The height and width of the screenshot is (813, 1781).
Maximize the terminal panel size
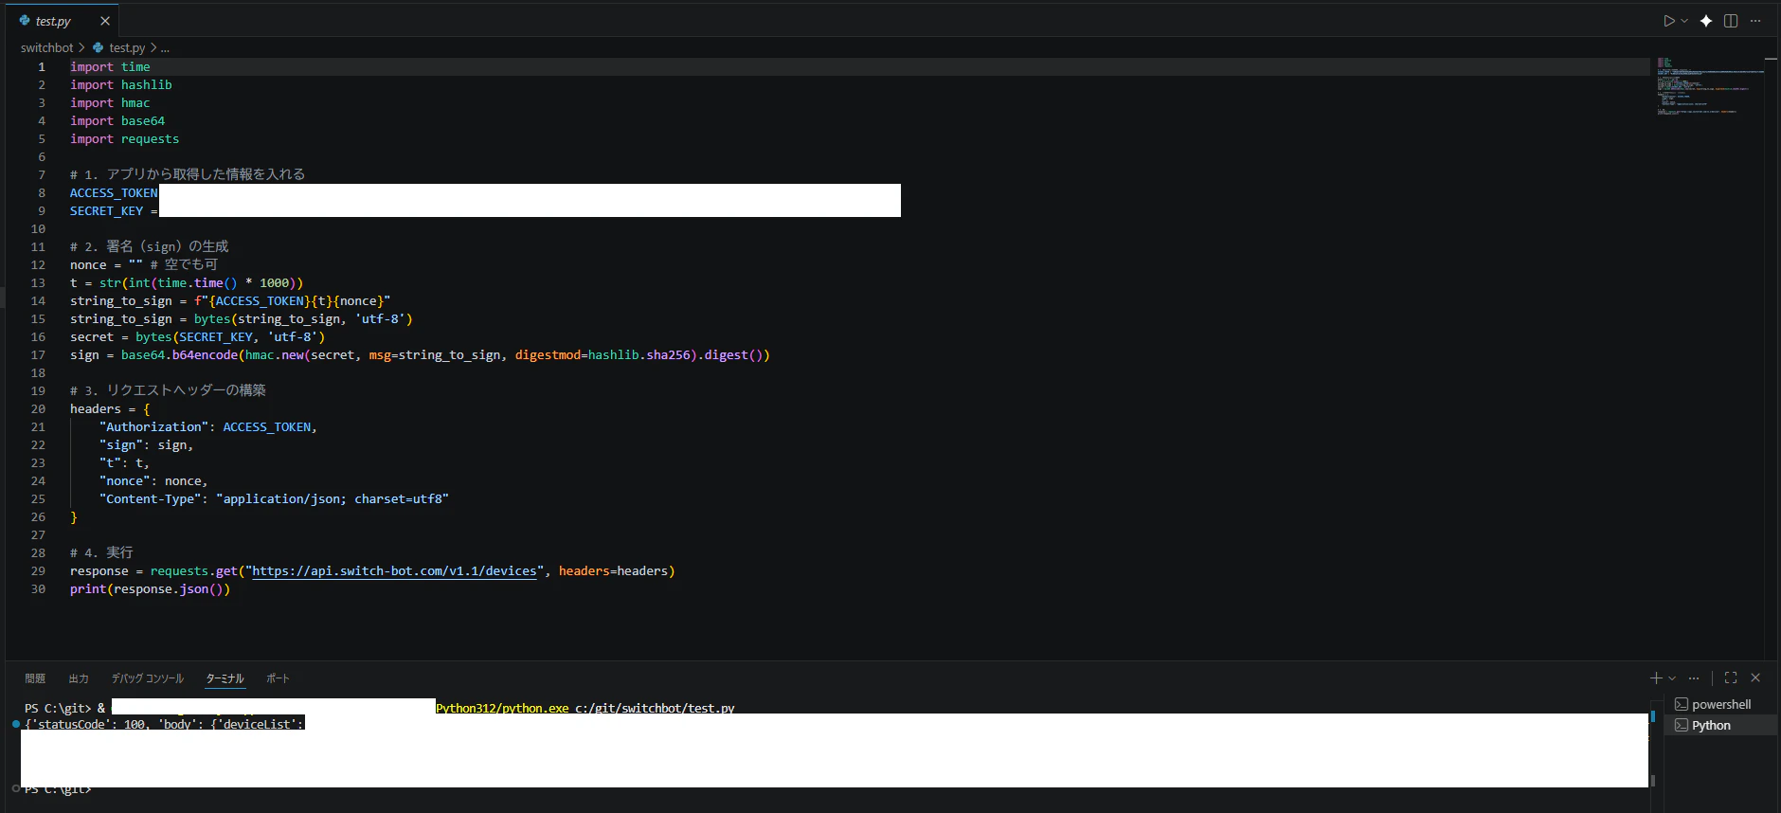[1731, 678]
